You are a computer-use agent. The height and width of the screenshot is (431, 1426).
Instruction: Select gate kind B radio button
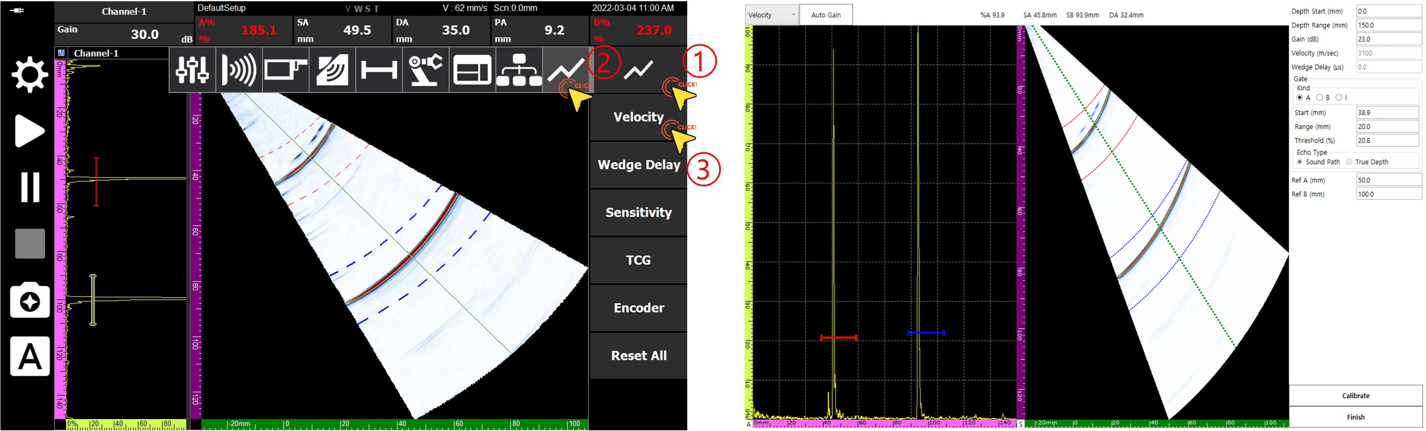pos(1320,97)
